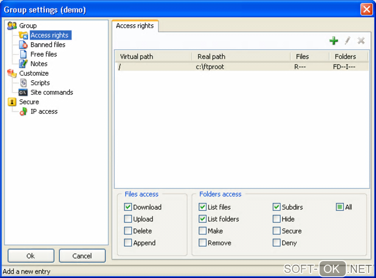Click the Ok button
This screenshot has height=278, width=376.
coord(31,256)
